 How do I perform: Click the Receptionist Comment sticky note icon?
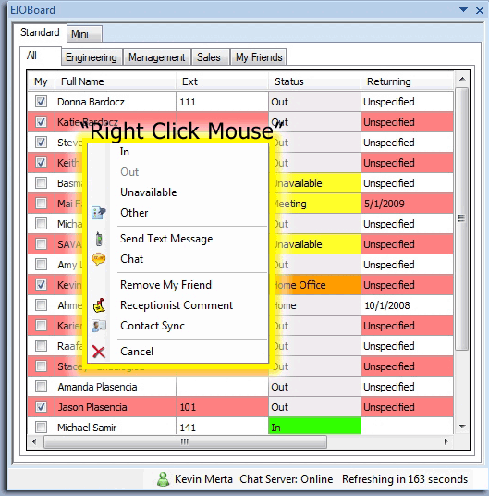[x=99, y=305]
